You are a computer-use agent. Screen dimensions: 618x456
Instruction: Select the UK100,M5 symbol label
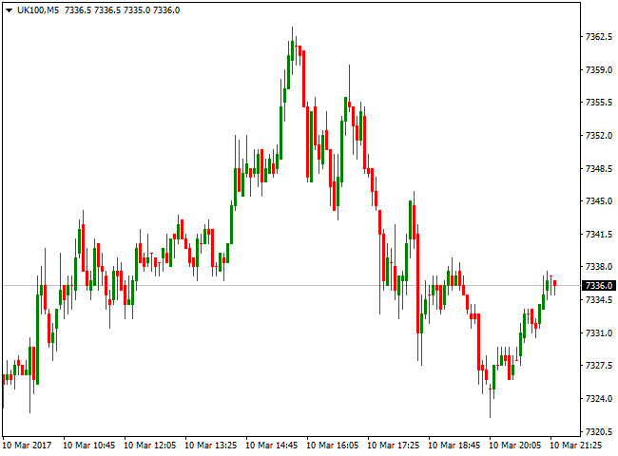(x=38, y=10)
